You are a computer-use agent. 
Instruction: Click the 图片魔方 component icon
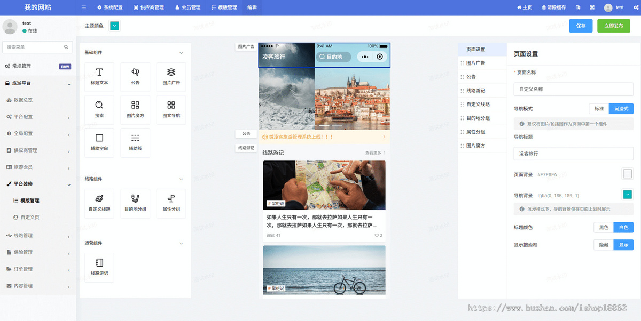point(135,109)
